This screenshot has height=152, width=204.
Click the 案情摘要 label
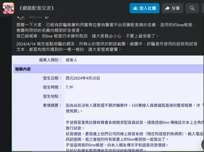click(52, 105)
